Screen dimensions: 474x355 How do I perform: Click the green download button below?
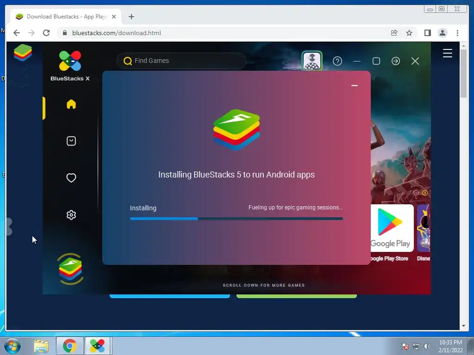(x=297, y=296)
